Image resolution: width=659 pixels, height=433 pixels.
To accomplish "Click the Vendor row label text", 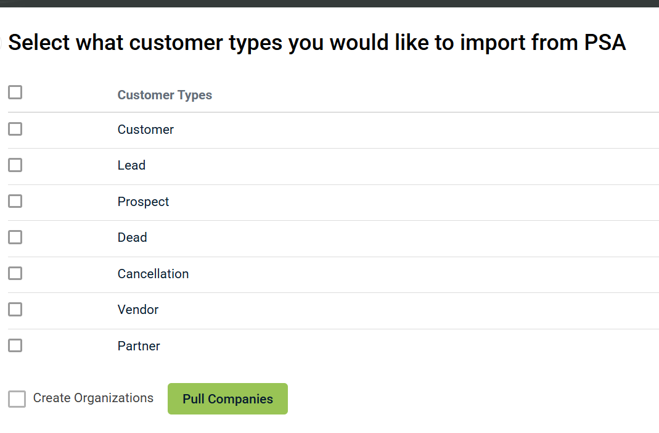I will [138, 310].
